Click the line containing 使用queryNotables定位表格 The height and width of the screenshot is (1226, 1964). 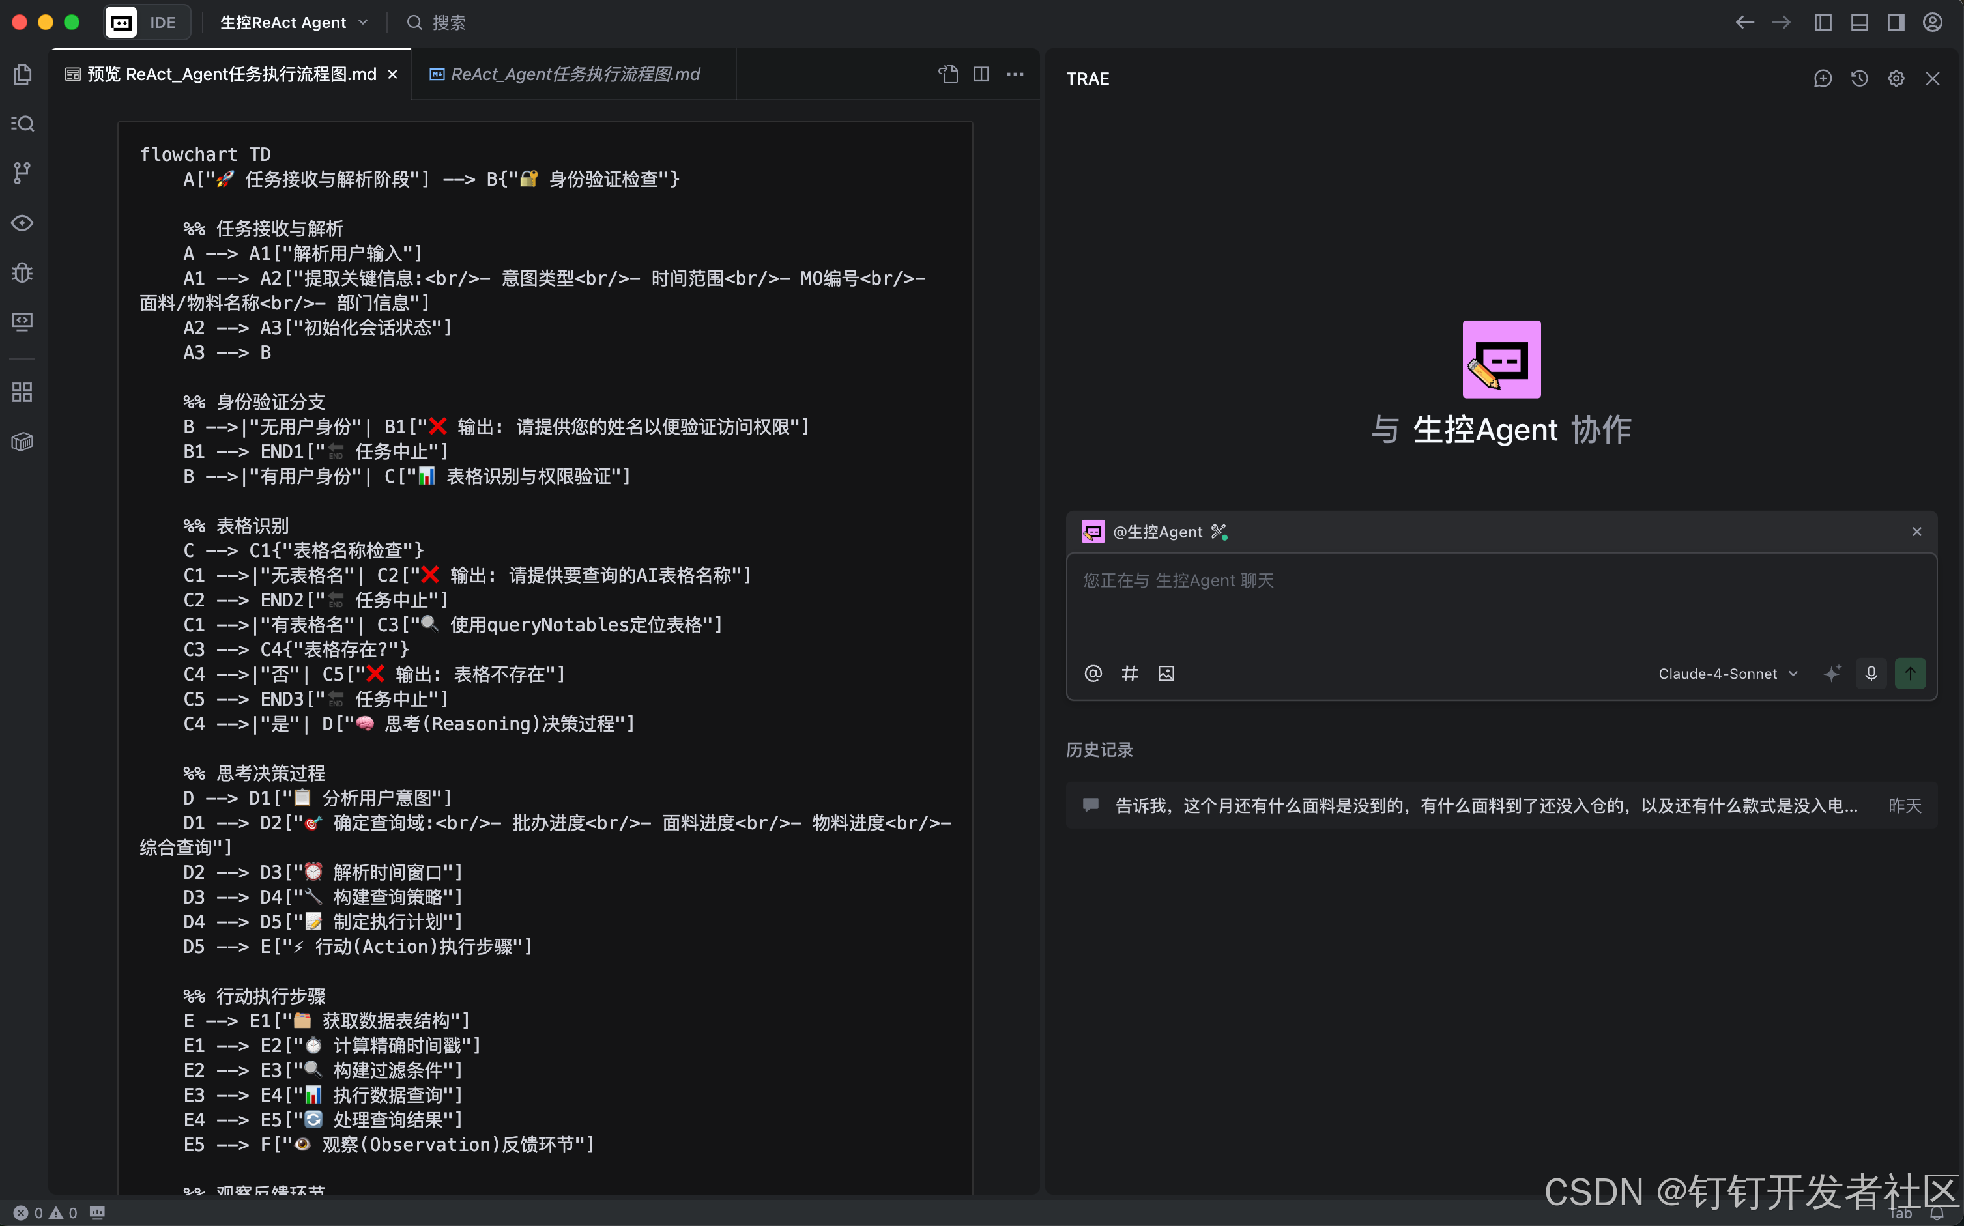452,624
